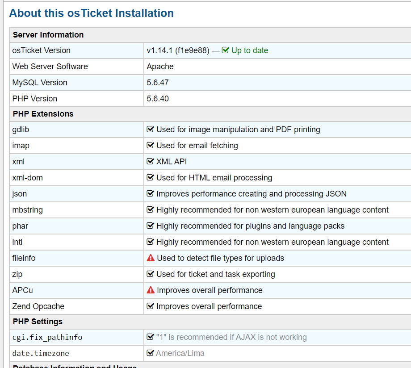Click 'Used to detect file types for uploads'
The image size is (411, 368).
(x=220, y=258)
